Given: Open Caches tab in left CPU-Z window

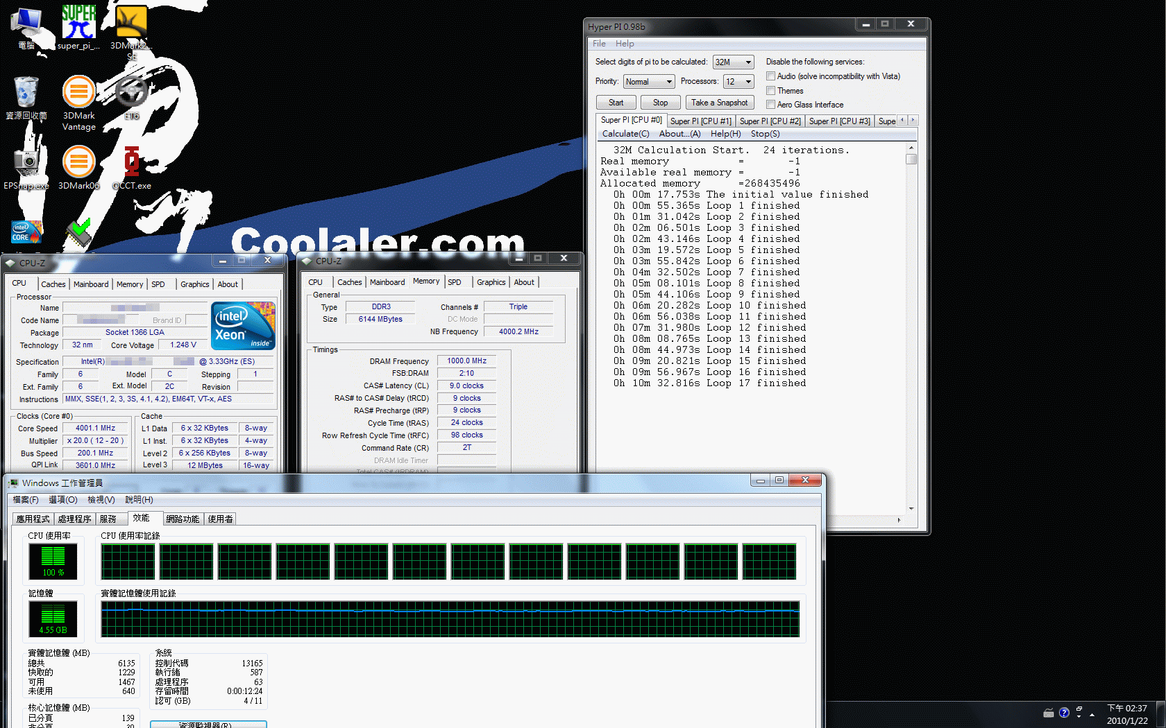Looking at the screenshot, I should coord(53,284).
